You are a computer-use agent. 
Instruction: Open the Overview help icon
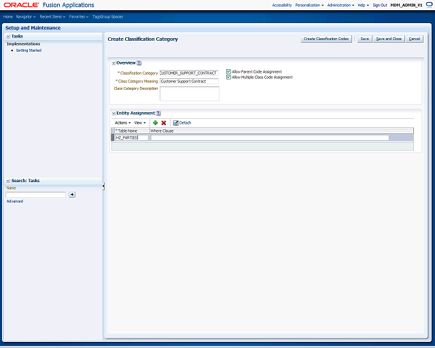(x=139, y=63)
